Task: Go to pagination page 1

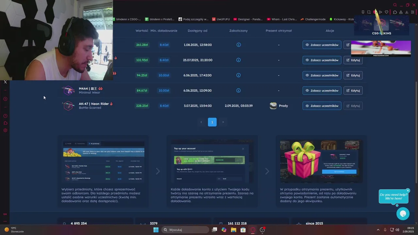Action: [212, 122]
